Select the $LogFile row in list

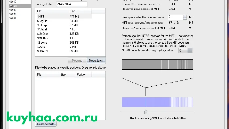63,21
